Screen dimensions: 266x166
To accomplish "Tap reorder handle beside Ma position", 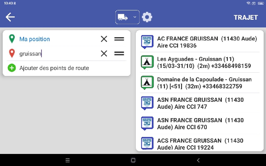I will click(x=119, y=39).
